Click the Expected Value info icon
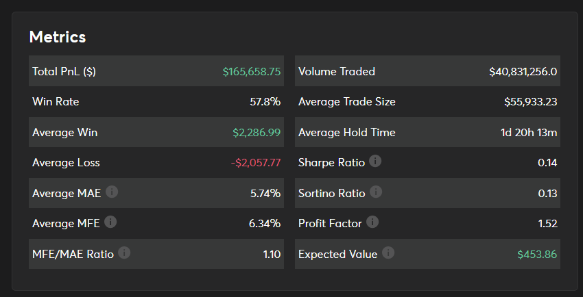This screenshot has height=297, width=583. pyautogui.click(x=388, y=253)
